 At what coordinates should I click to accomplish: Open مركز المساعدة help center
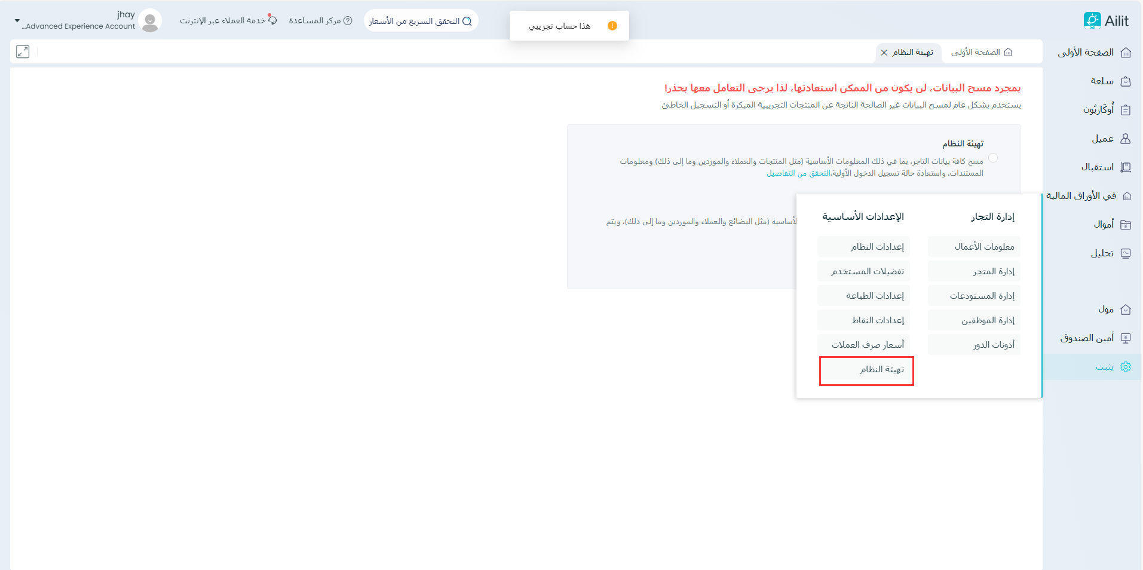(320, 21)
